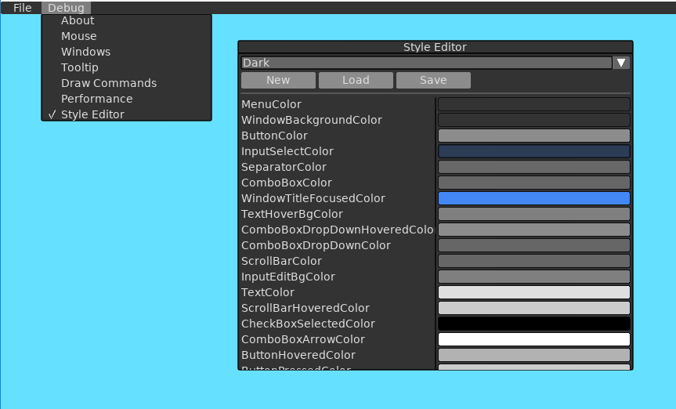Open the File menu
This screenshot has height=409, width=676.
tap(22, 8)
